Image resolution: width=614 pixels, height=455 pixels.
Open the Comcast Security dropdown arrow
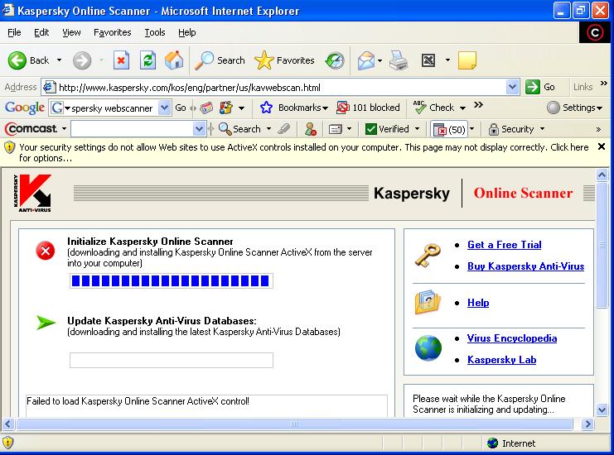click(x=543, y=128)
